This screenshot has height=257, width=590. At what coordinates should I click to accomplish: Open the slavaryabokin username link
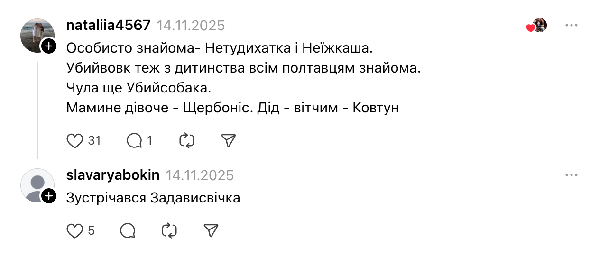point(113,175)
